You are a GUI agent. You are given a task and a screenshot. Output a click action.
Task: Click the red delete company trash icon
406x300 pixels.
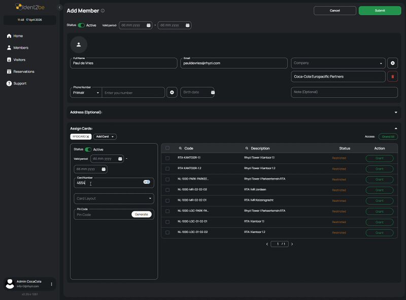pyautogui.click(x=392, y=77)
